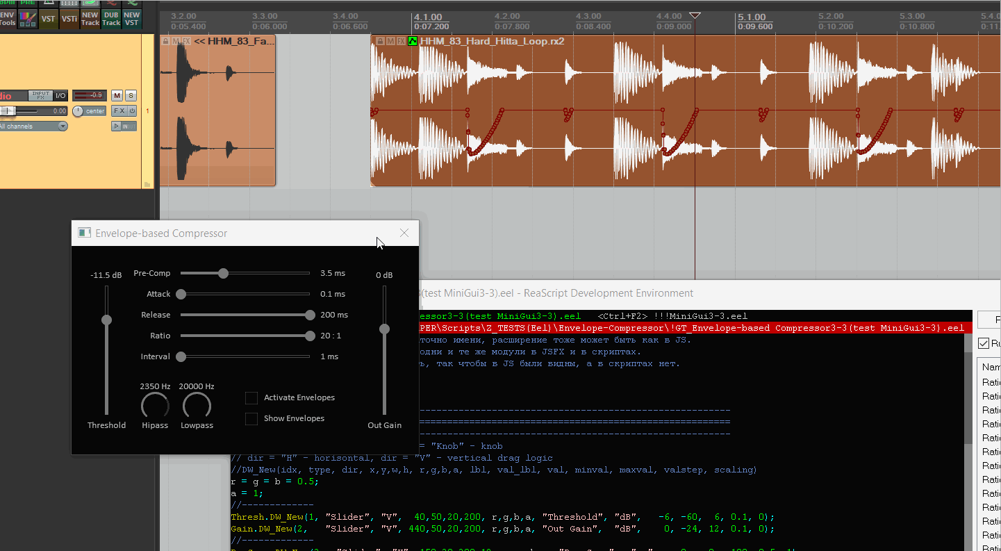Click the color palette brush icon
1001x551 pixels.
(x=27, y=18)
